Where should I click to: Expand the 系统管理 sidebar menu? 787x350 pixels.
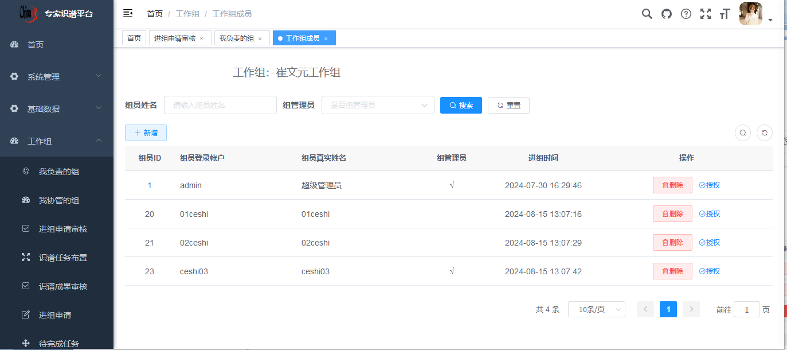(x=57, y=76)
